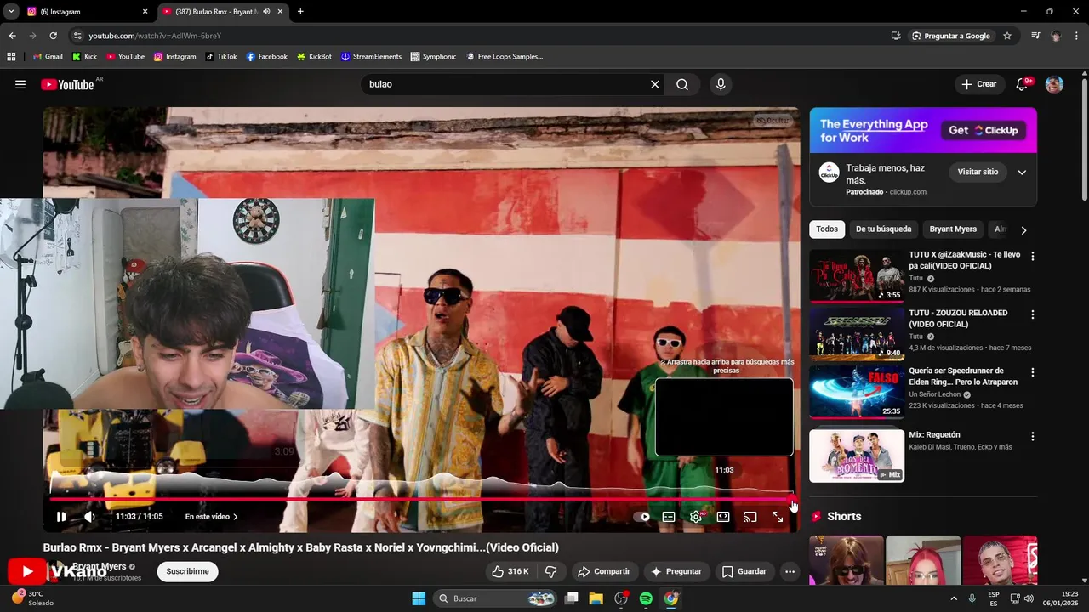The height and width of the screenshot is (612, 1089).
Task: Open a new browser tab
Action: click(x=300, y=12)
